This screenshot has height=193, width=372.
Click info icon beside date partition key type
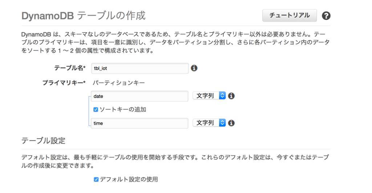231,96
